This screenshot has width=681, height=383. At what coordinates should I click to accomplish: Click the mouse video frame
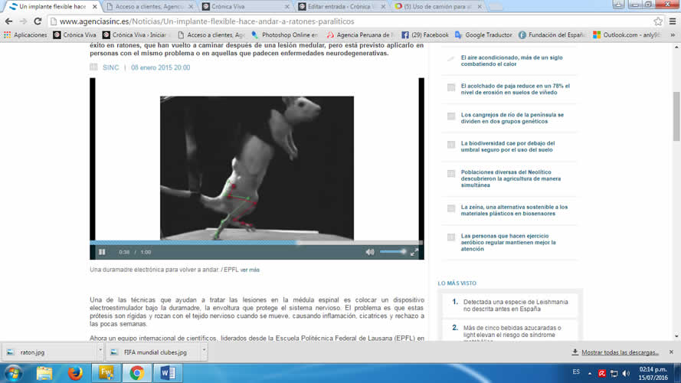(257, 168)
